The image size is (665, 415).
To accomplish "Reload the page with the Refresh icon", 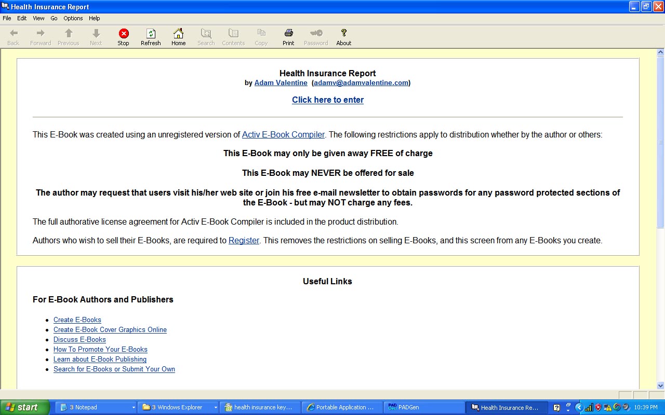I will pos(151,34).
